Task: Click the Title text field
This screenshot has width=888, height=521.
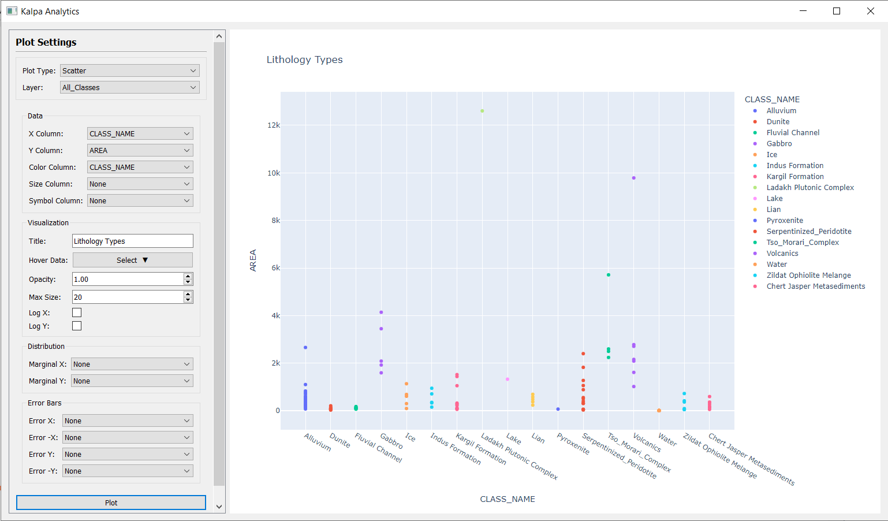Action: [x=132, y=241]
